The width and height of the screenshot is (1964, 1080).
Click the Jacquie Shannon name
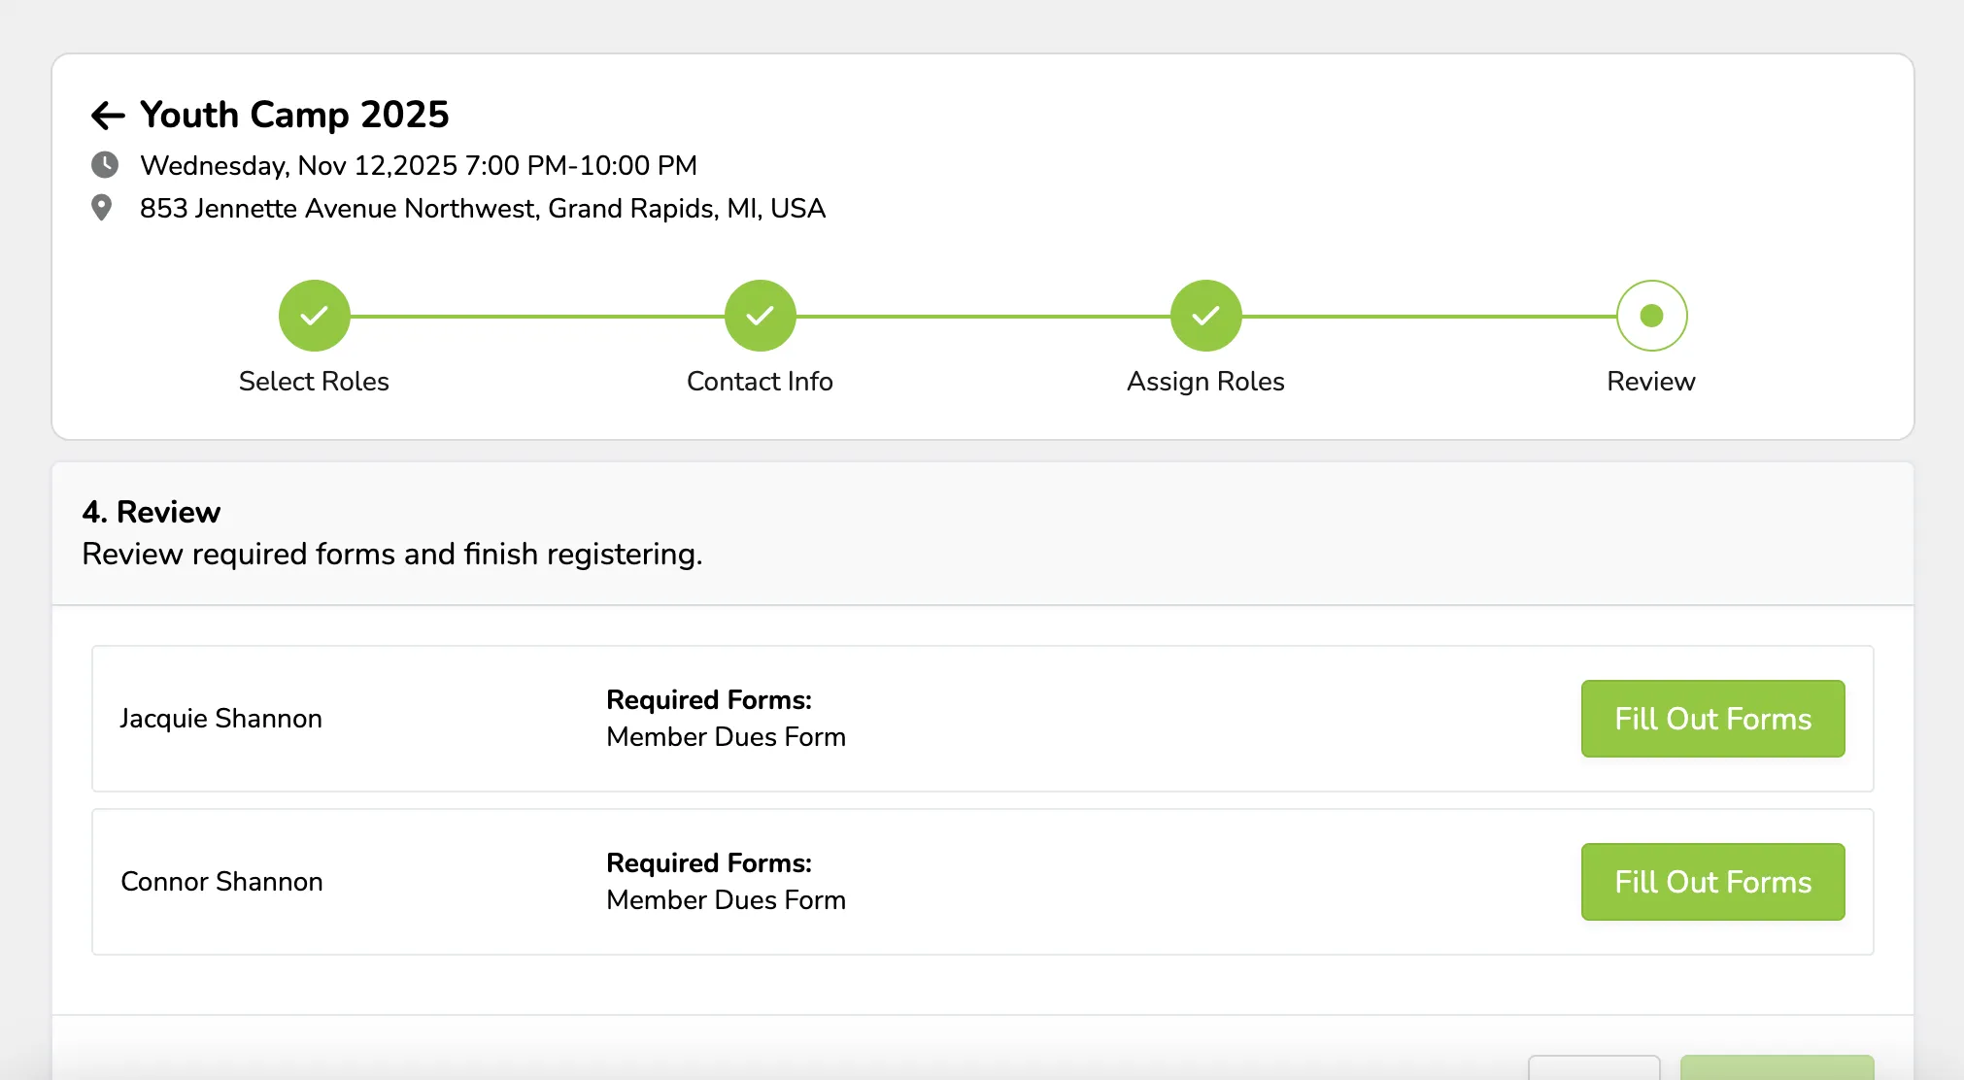point(220,719)
